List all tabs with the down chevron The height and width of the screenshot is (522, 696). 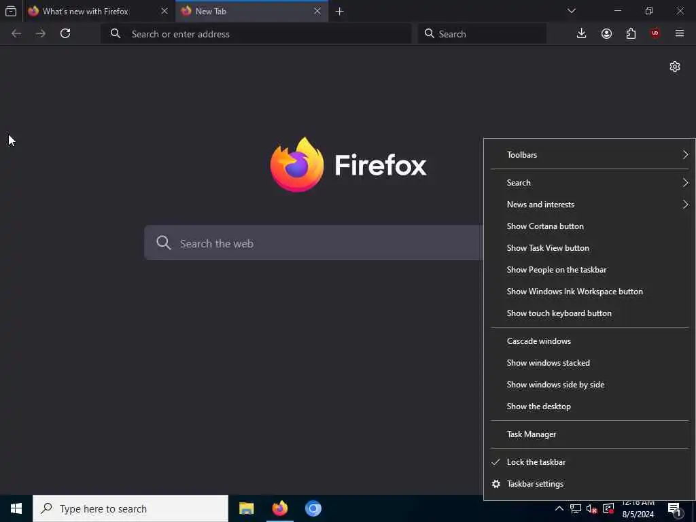tap(572, 11)
